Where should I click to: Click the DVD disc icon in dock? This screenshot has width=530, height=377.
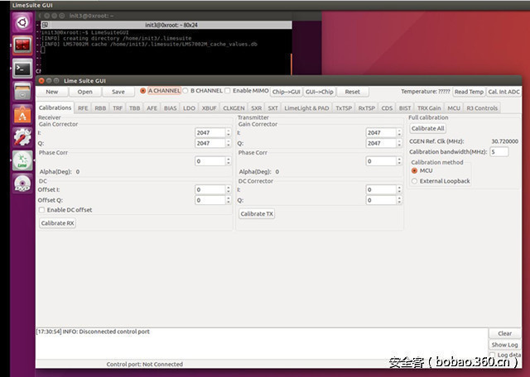coord(22,184)
